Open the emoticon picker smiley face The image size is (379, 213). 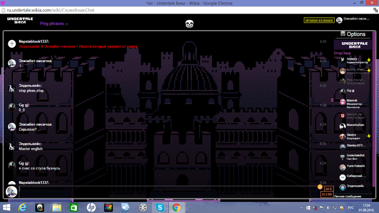coord(320,187)
